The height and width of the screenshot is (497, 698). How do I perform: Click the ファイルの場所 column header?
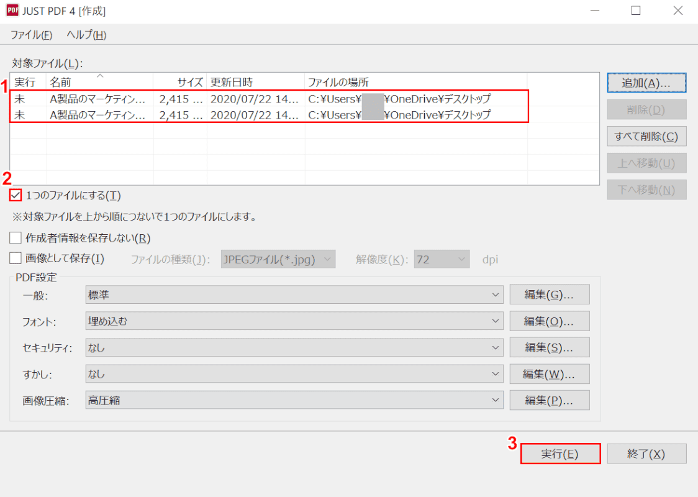(x=416, y=82)
